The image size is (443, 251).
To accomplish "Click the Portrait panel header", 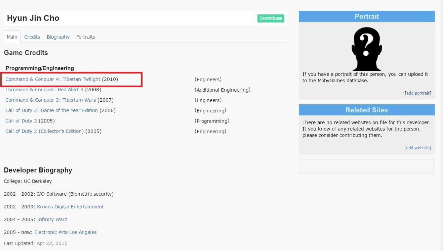I will [x=367, y=16].
